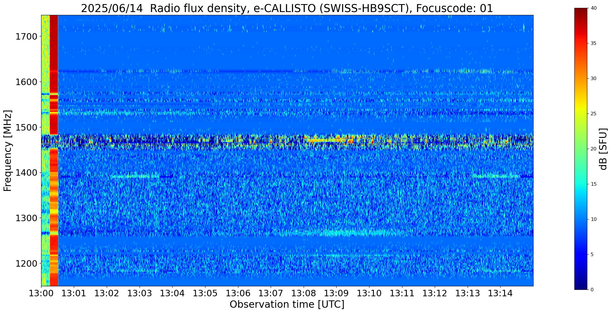Click the 13:00 time tick label
612x313 pixels.
point(41,293)
